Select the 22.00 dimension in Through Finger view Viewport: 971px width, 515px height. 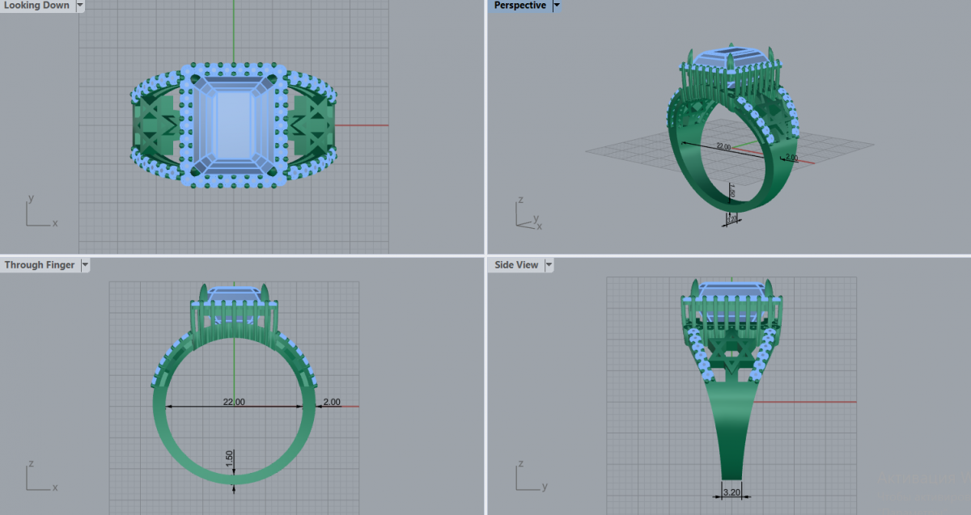pos(234,402)
